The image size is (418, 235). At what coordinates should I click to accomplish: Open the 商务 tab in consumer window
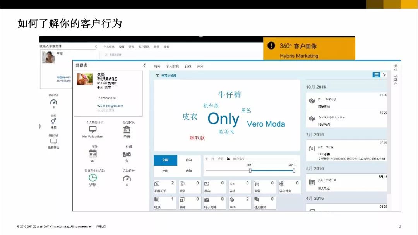click(x=157, y=66)
